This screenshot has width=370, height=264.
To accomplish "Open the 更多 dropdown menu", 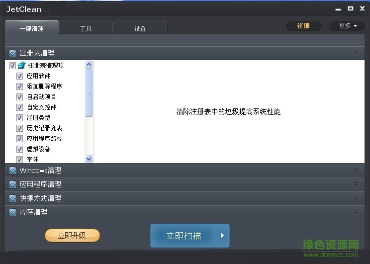I will click(x=348, y=26).
